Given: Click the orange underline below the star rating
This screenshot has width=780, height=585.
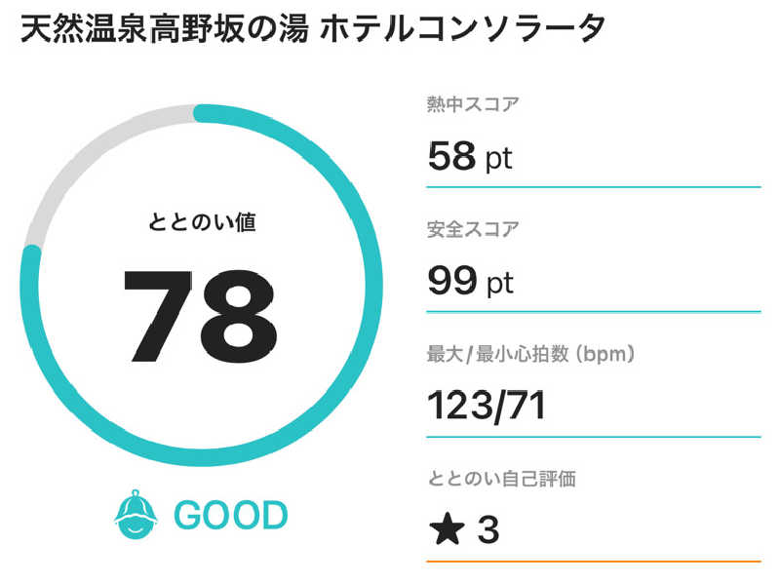Looking at the screenshot, I should point(593,562).
